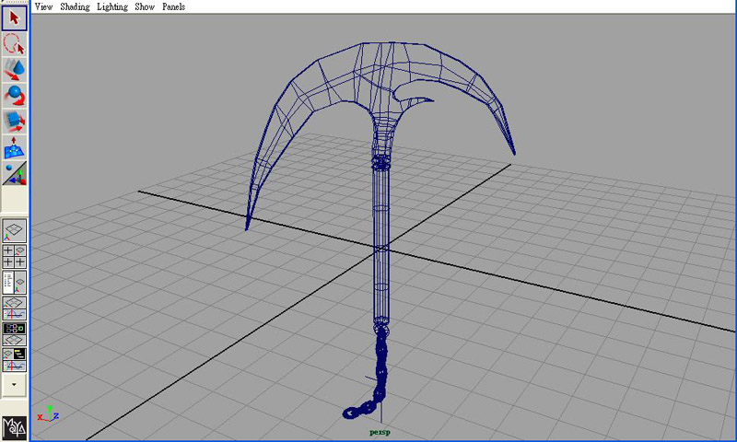This screenshot has width=737, height=442.
Task: Choose Hypergraph and Persp layout
Action: click(x=14, y=334)
